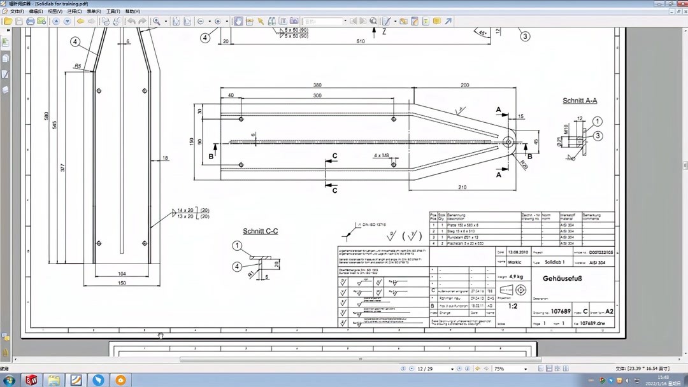
Task: Open the page number dropdown in status bar
Action: pyautogui.click(x=452, y=368)
